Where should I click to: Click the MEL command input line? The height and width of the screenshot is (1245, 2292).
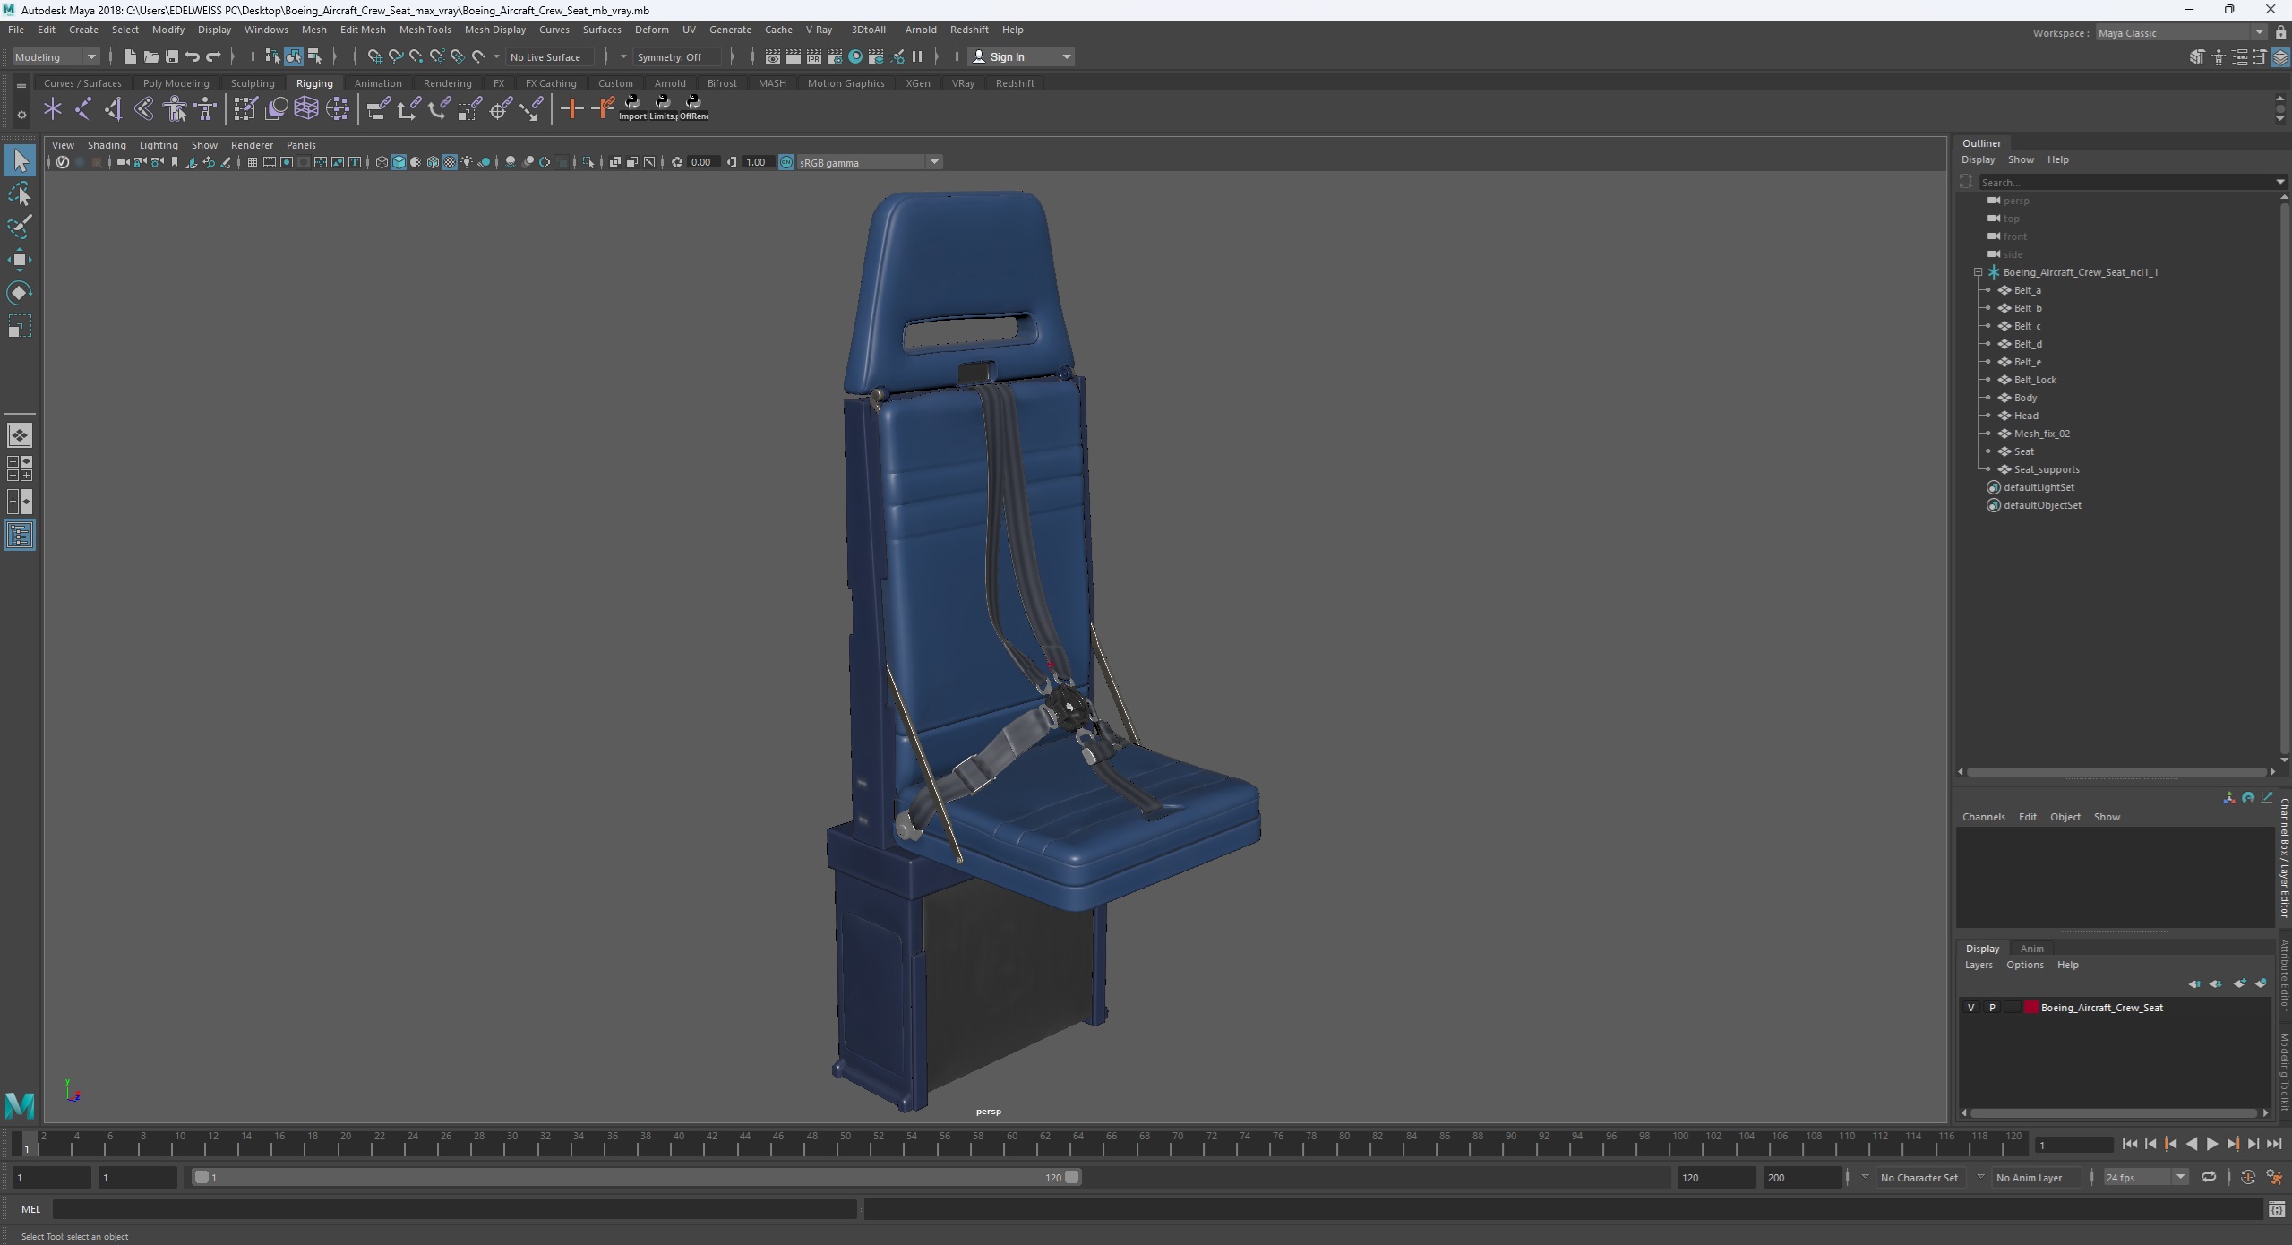(x=454, y=1209)
